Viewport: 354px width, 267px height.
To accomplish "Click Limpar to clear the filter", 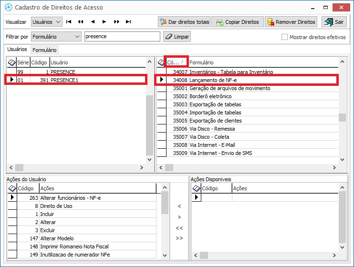I will click(177, 37).
